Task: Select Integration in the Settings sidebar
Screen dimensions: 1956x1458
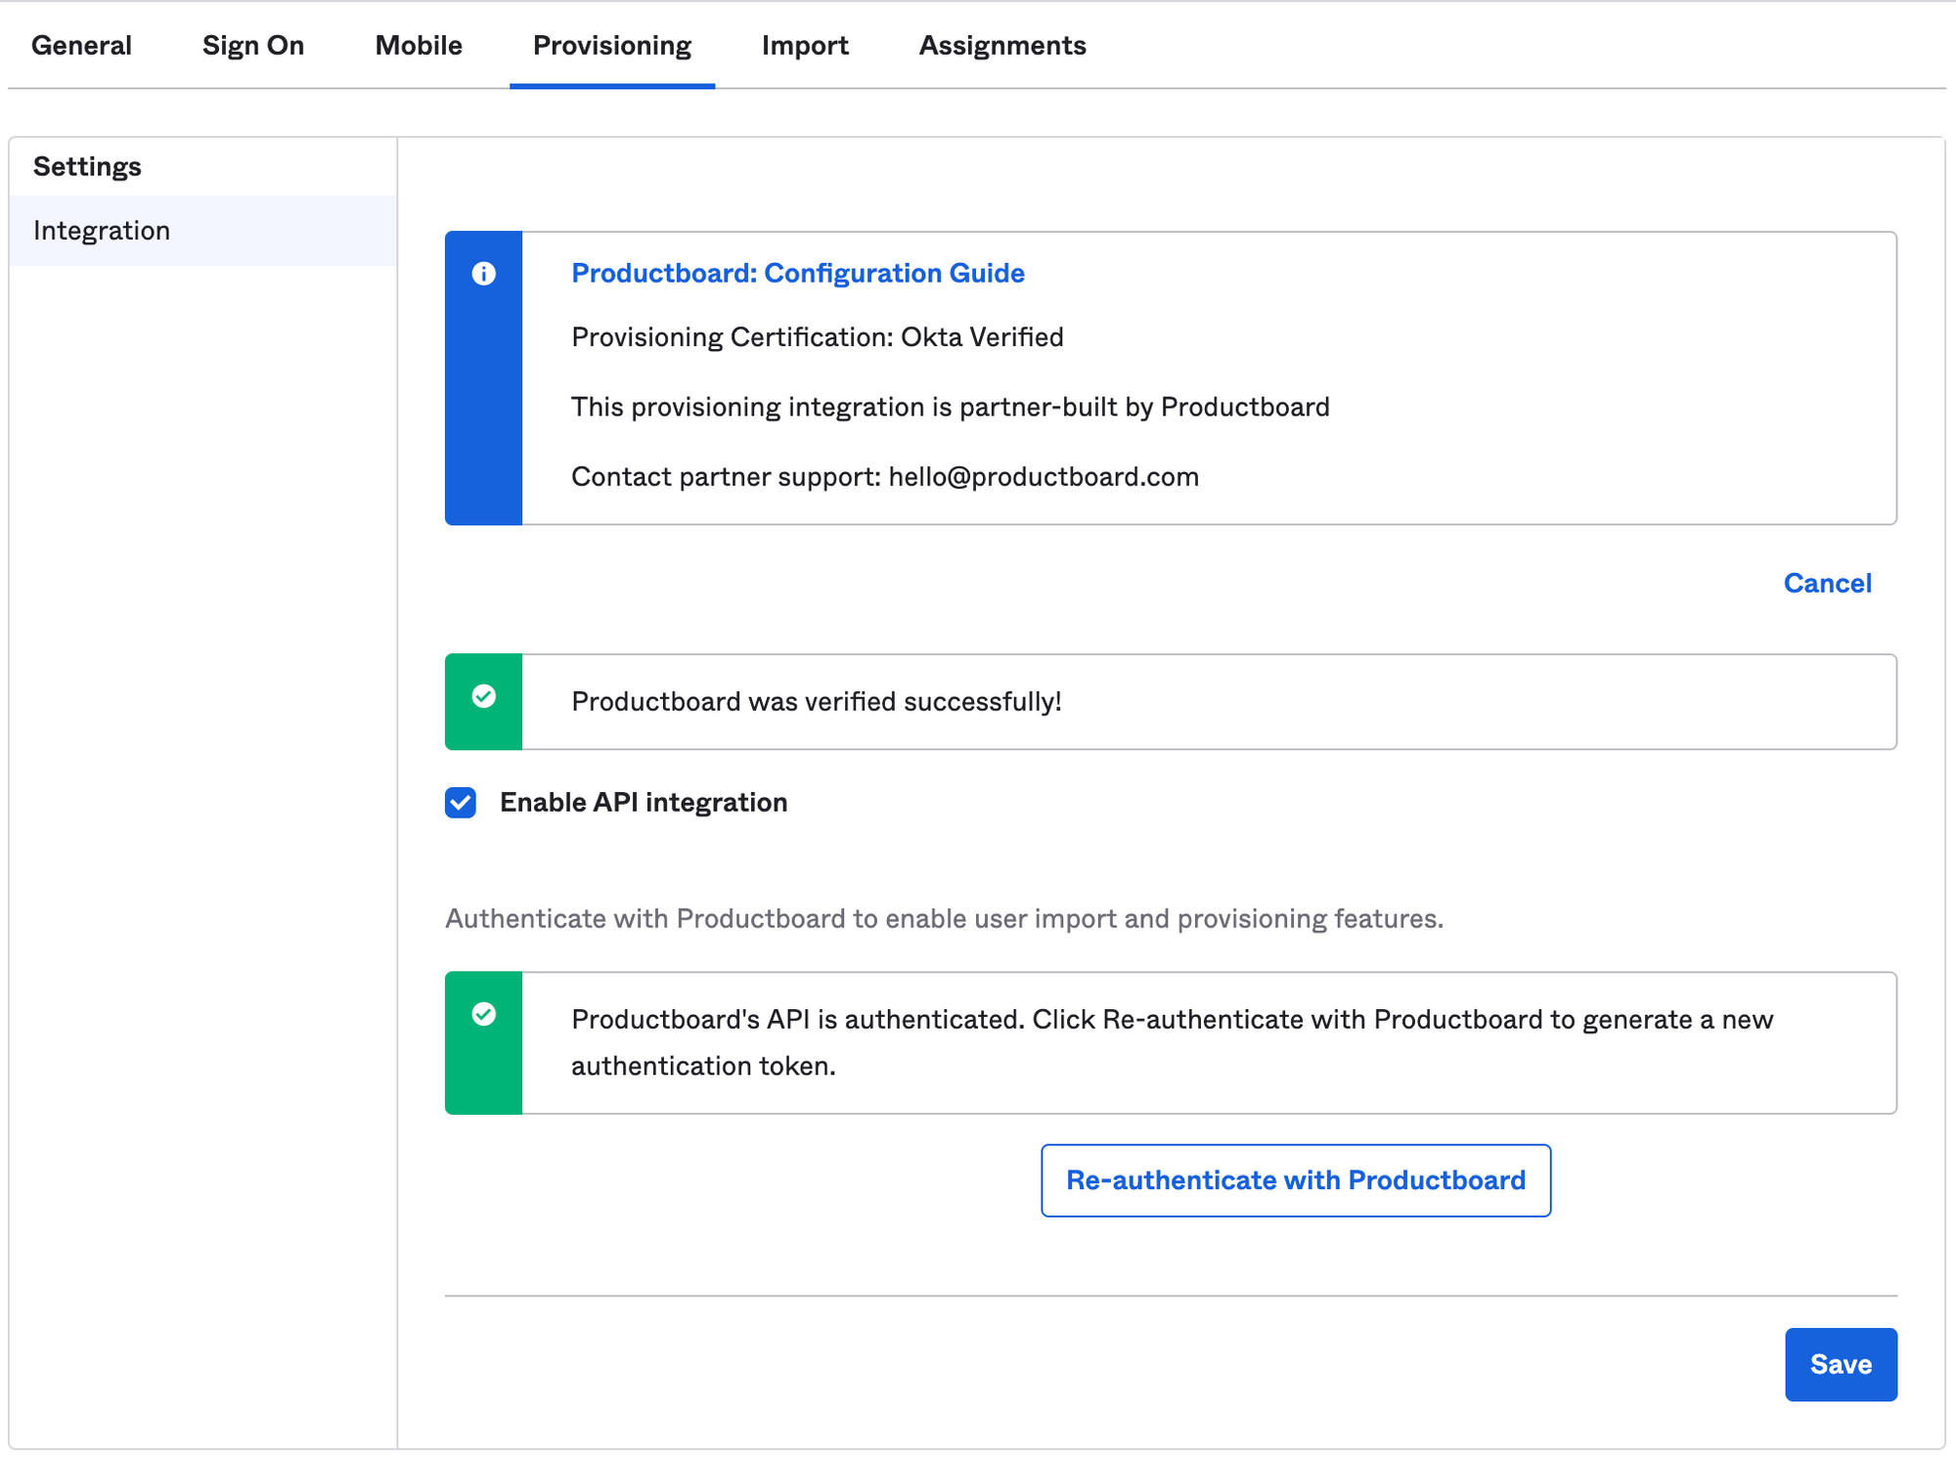Action: pos(102,230)
